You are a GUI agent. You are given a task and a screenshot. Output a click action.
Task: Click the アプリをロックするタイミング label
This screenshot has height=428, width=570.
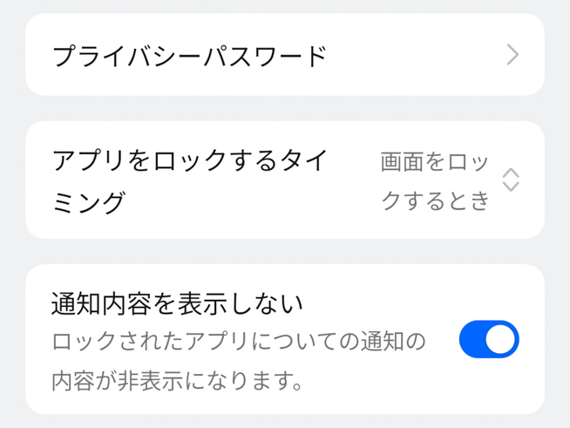[x=189, y=162]
